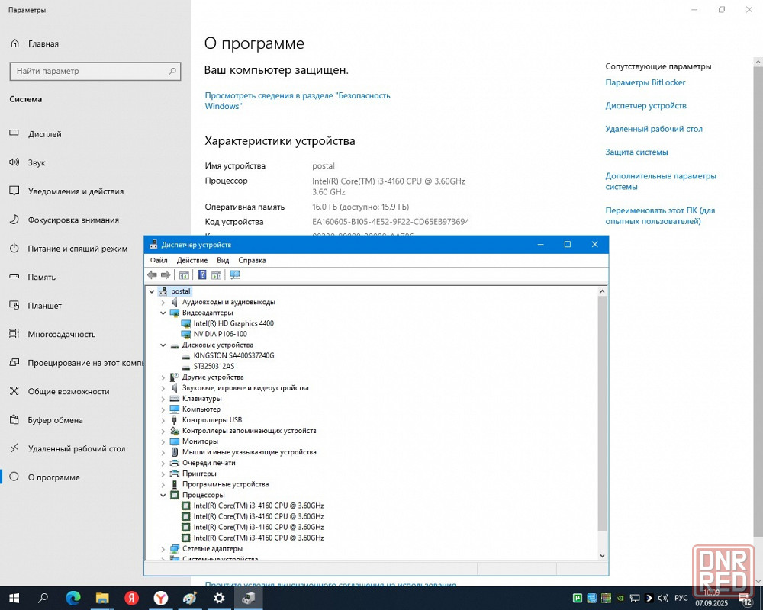
Task: Open red Yandex icon on taskbar
Action: tap(131, 599)
